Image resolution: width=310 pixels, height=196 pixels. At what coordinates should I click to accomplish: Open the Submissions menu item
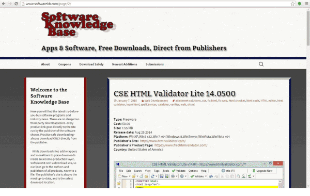[154, 64]
